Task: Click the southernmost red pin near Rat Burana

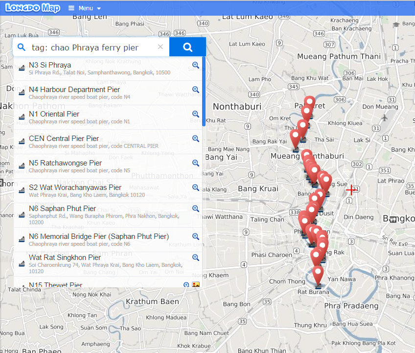Action: [x=318, y=275]
